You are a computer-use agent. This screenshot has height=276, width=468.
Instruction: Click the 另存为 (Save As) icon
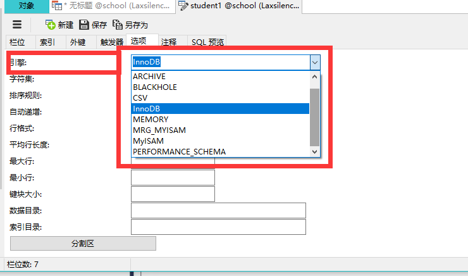(118, 25)
